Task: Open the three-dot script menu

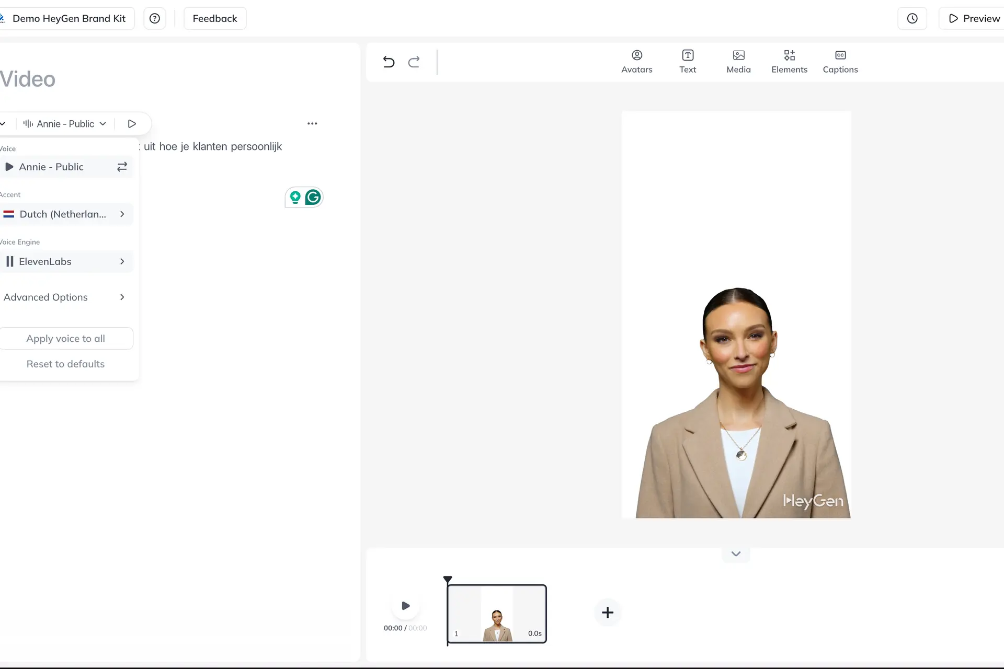Action: click(x=312, y=123)
